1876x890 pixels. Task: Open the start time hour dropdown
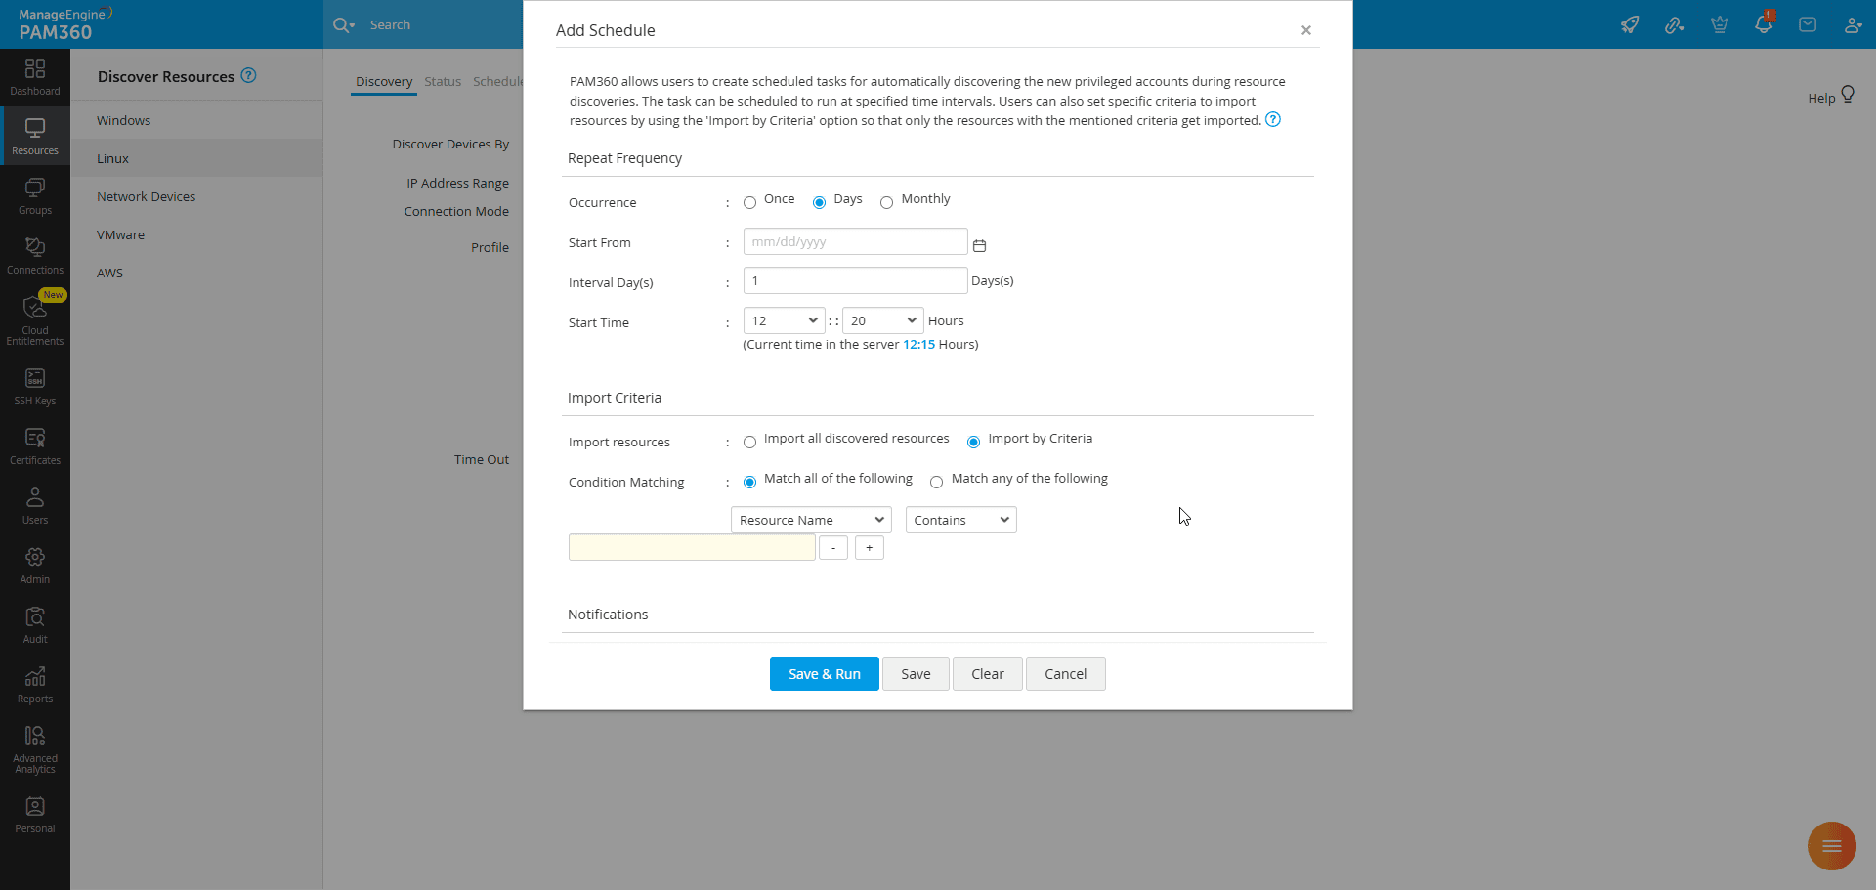click(x=784, y=320)
